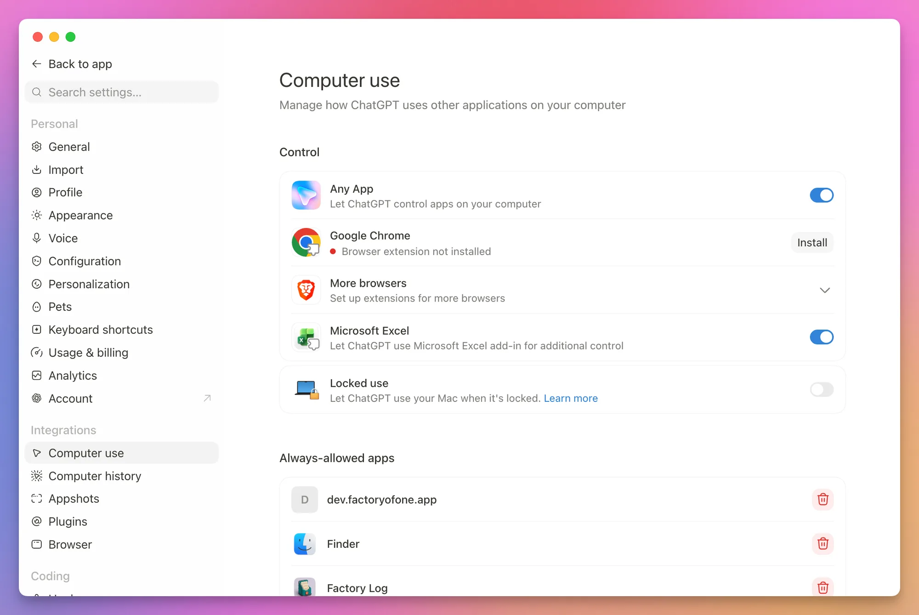Click the Import download icon
919x615 pixels.
37,170
